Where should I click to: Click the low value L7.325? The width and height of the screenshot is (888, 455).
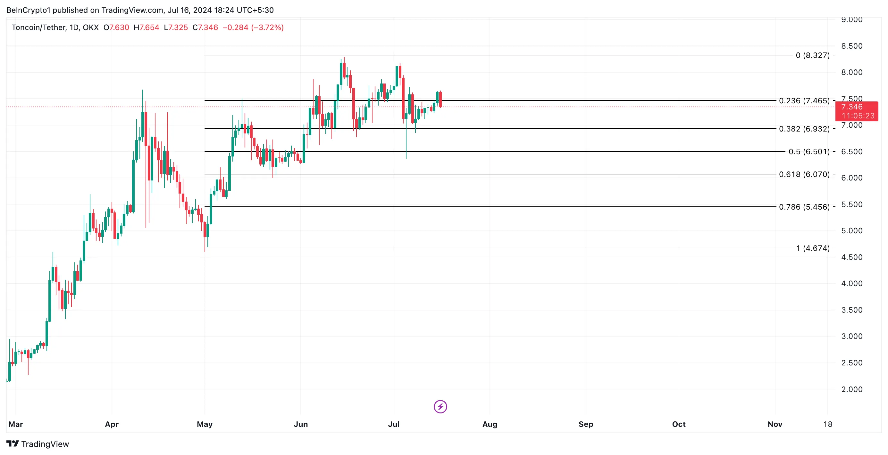point(176,27)
